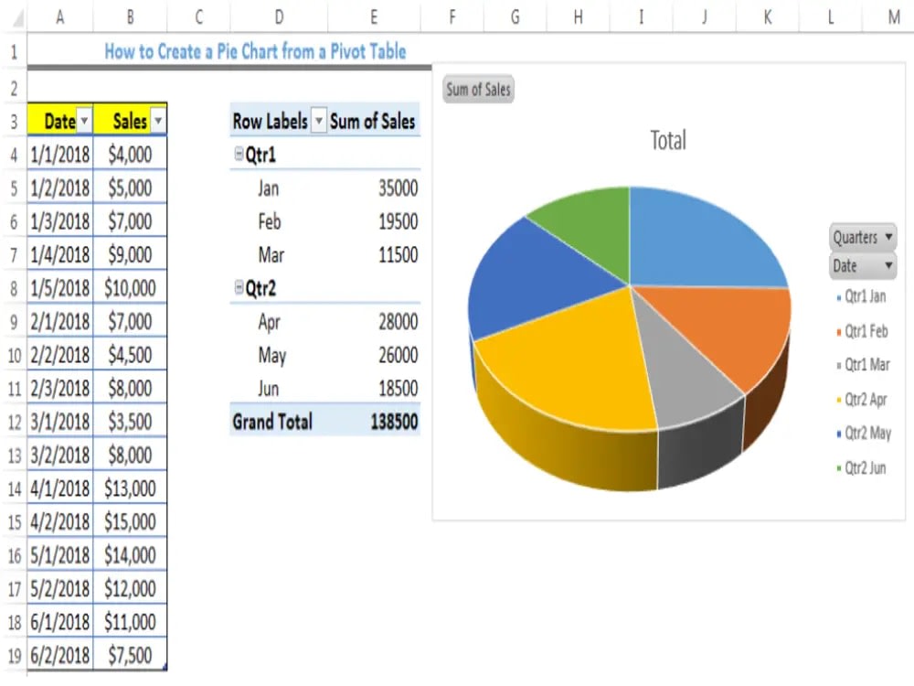
Task: Select column header E
Action: pyautogui.click(x=374, y=13)
